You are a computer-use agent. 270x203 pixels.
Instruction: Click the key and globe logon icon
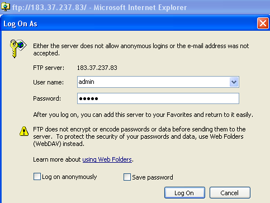[18, 49]
